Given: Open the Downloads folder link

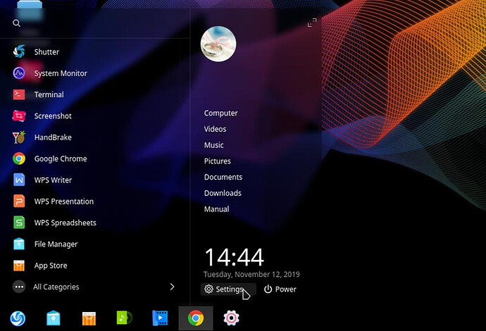Looking at the screenshot, I should 223,193.
